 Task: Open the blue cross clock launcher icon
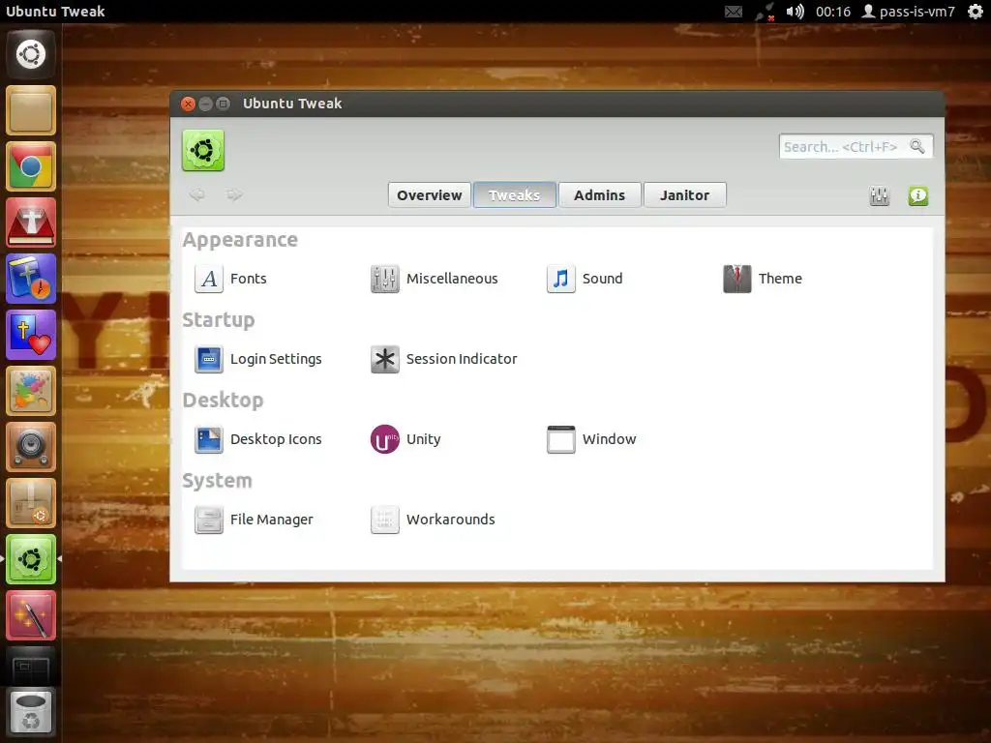coord(30,279)
